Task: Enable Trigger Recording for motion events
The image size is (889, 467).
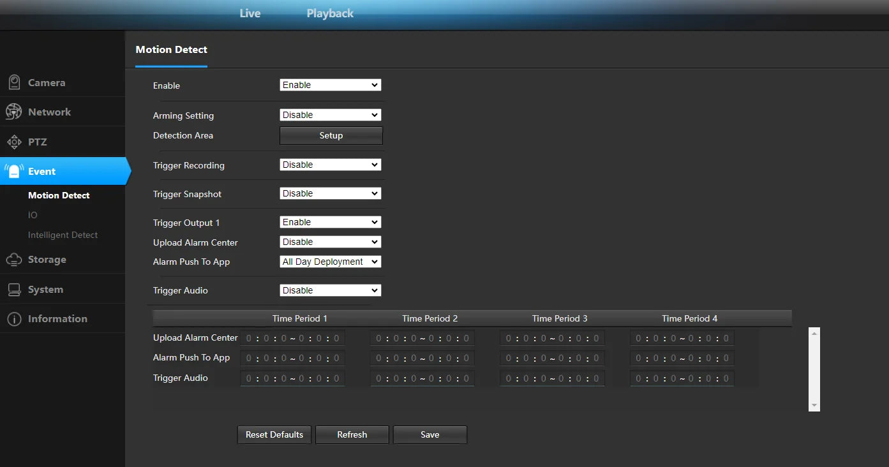Action: pyautogui.click(x=330, y=164)
